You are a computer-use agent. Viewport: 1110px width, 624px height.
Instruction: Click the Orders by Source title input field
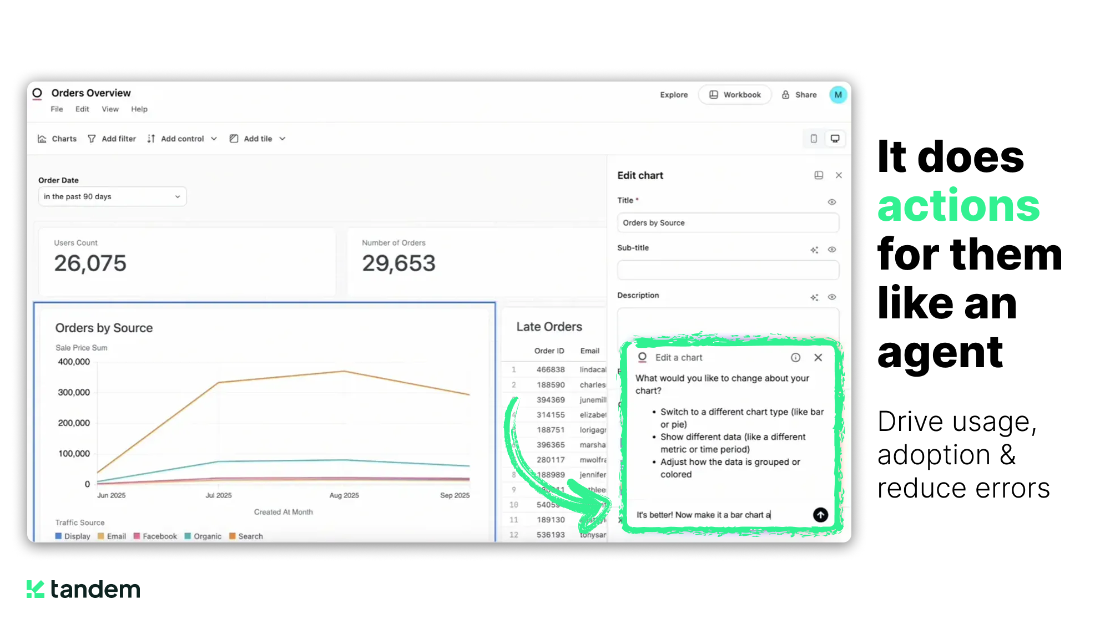coord(728,222)
